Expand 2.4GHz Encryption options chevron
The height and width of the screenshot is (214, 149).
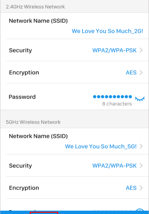[141, 73]
